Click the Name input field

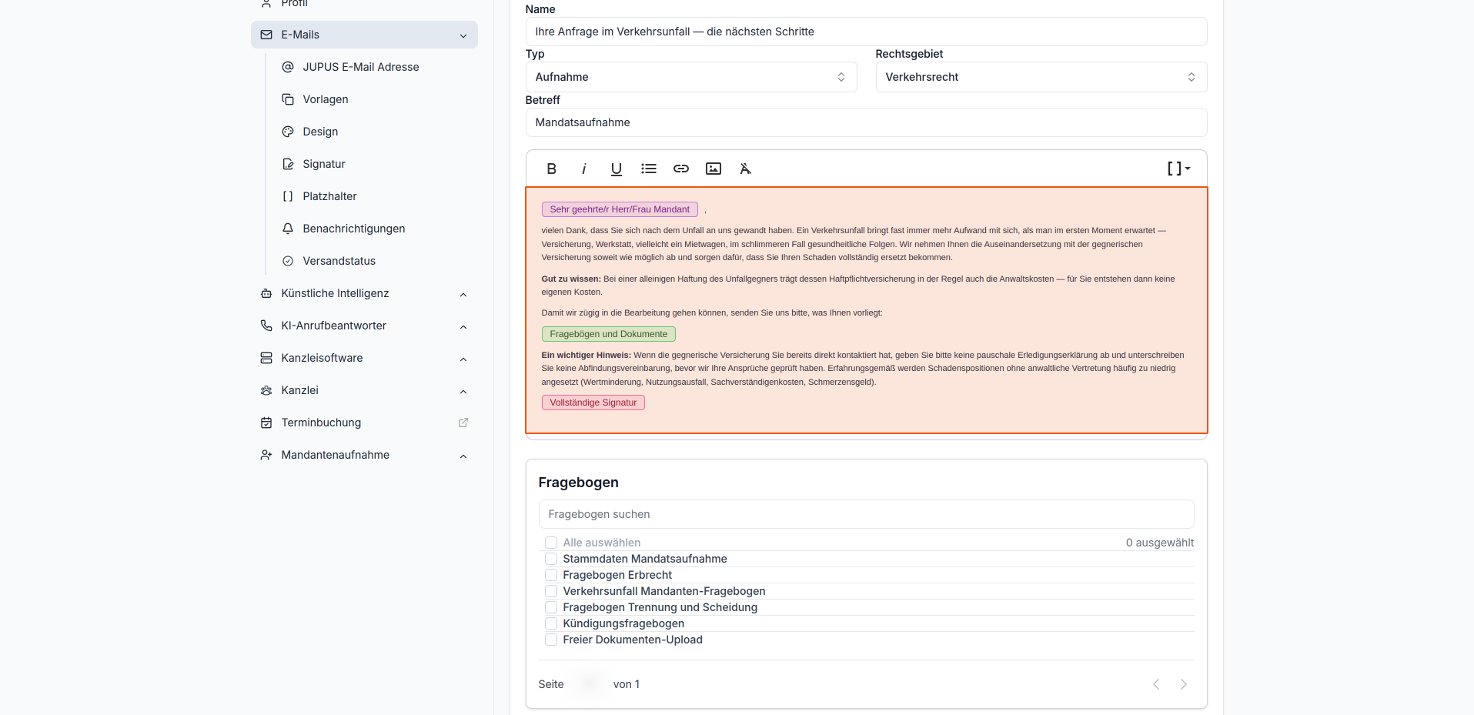tap(866, 32)
